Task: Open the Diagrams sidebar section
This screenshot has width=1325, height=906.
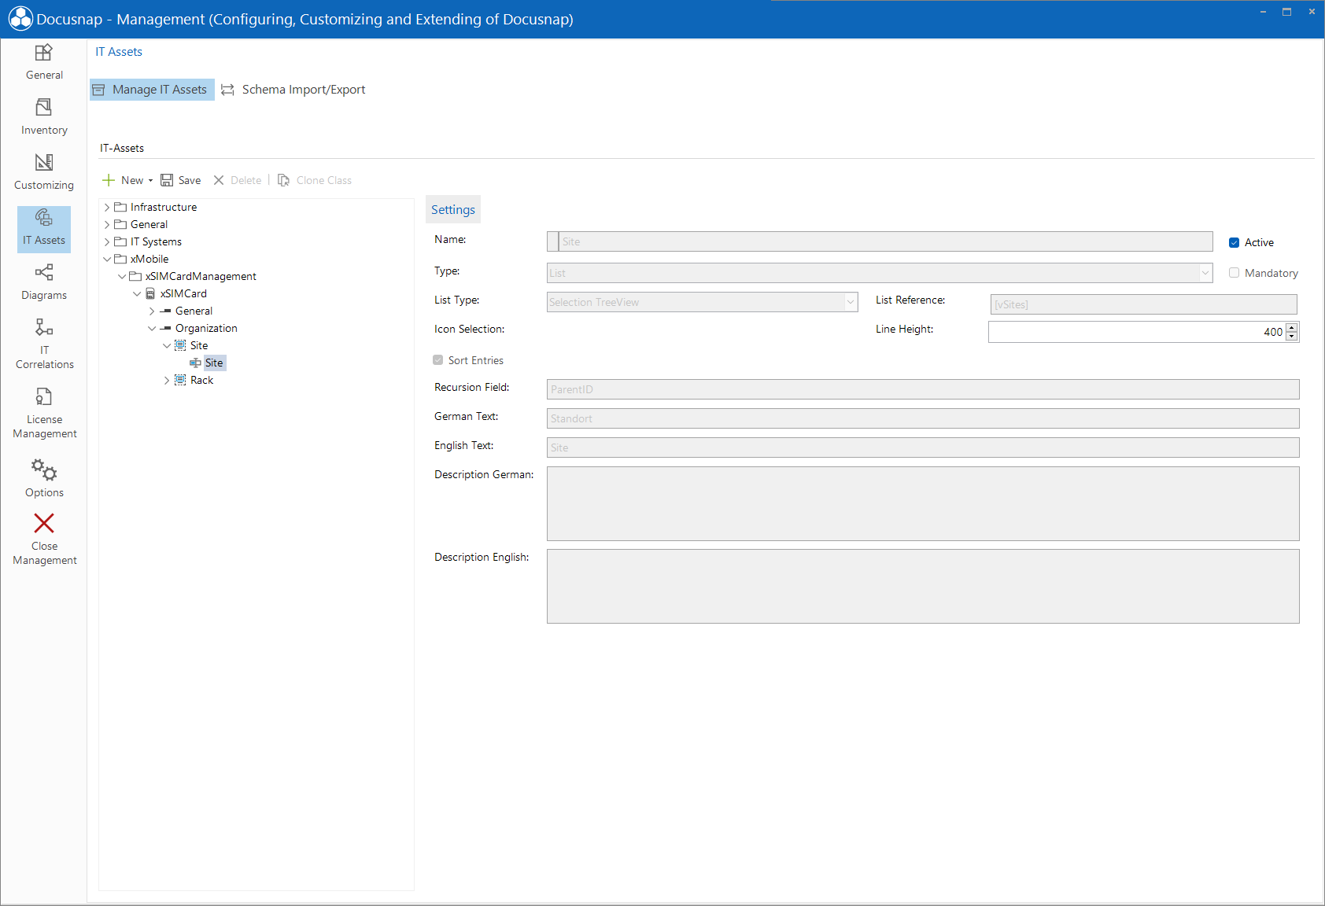Action: 44,282
